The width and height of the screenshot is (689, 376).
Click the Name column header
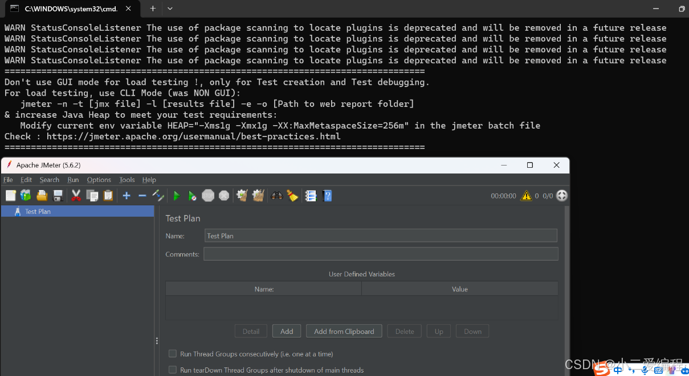(264, 289)
